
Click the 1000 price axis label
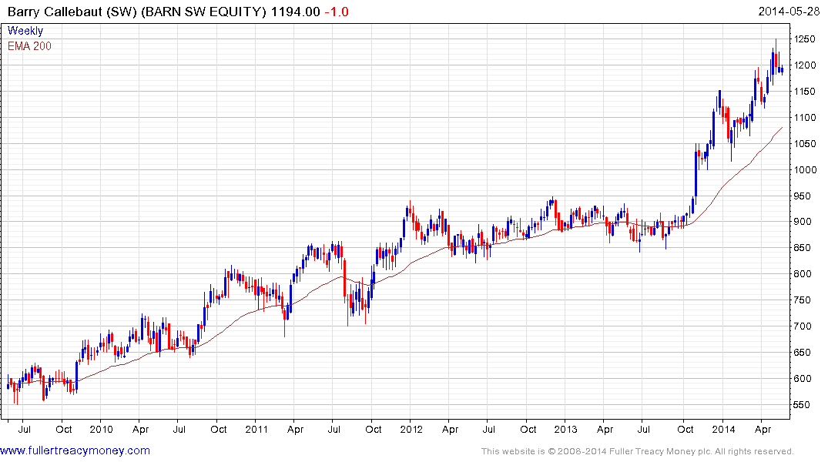pyautogui.click(x=805, y=170)
